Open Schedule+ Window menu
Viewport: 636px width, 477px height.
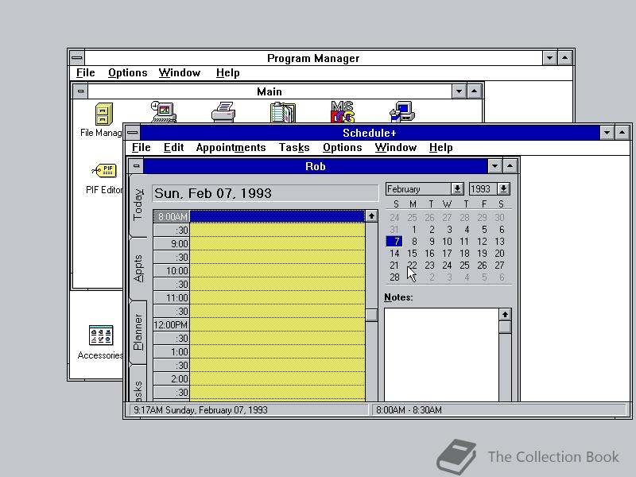point(395,147)
